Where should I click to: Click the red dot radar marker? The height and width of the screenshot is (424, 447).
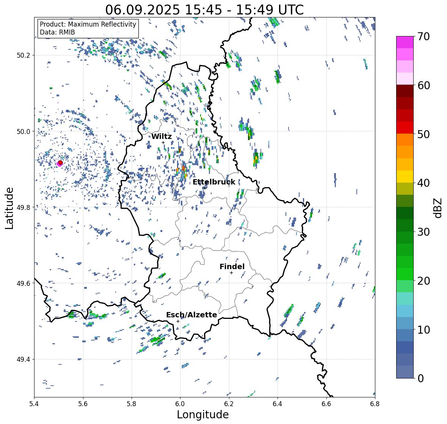[x=60, y=162]
